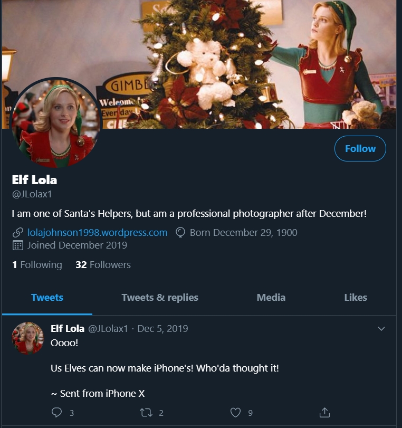This screenshot has width=402, height=428.
Task: Select the Tweets tab
Action: pyautogui.click(x=47, y=298)
